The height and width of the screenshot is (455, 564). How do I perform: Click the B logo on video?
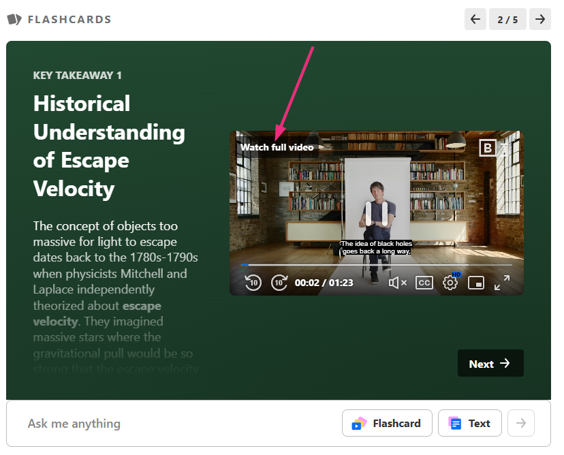[488, 148]
